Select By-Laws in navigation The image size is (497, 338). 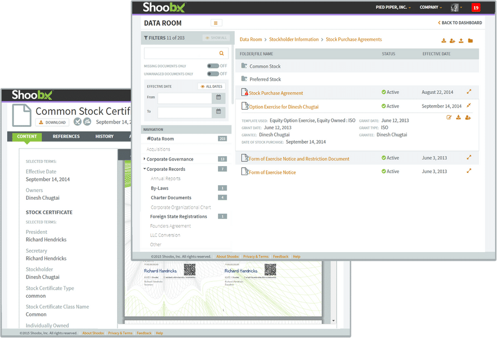pos(159,188)
